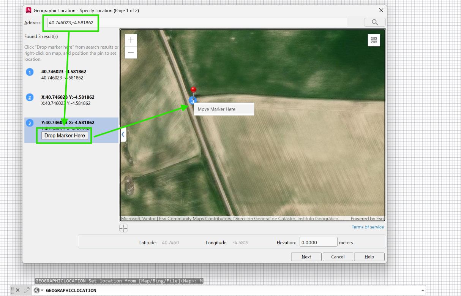Open command line customization wrench

(27, 290)
